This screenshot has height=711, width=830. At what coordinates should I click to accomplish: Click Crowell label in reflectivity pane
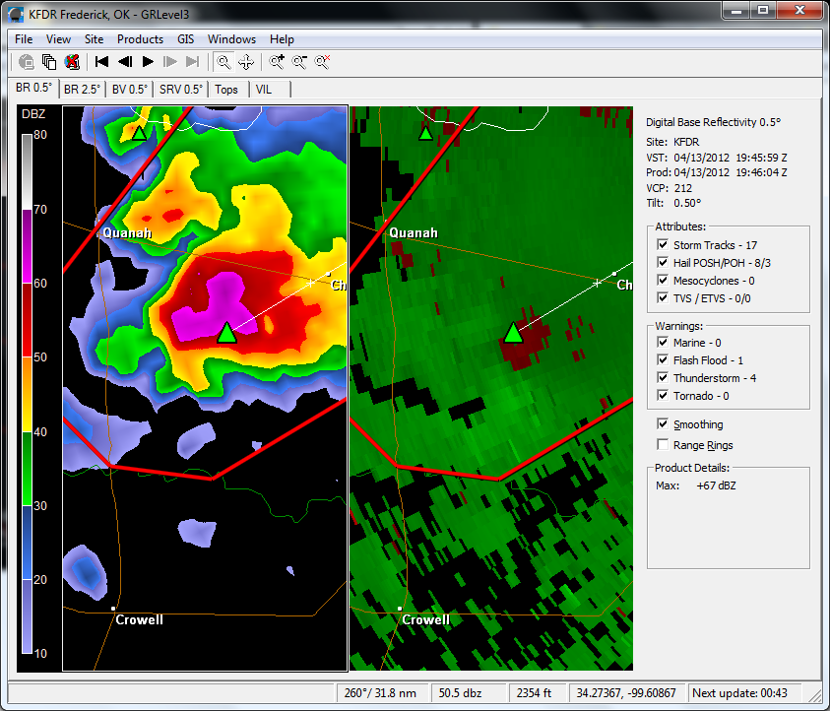(139, 620)
